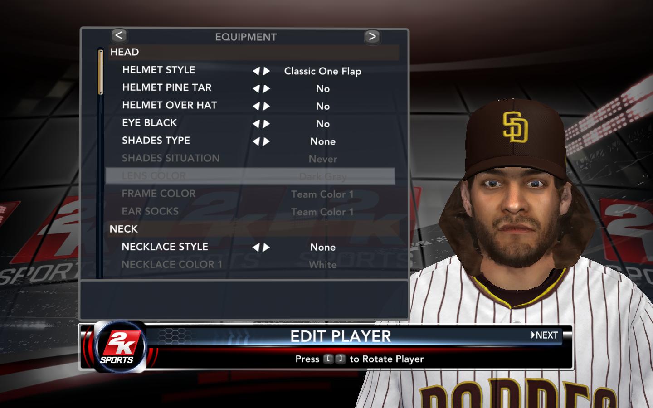Viewport: 653px width, 408px height.
Task: Click right arrow for Helmet Style
Action: click(267, 71)
